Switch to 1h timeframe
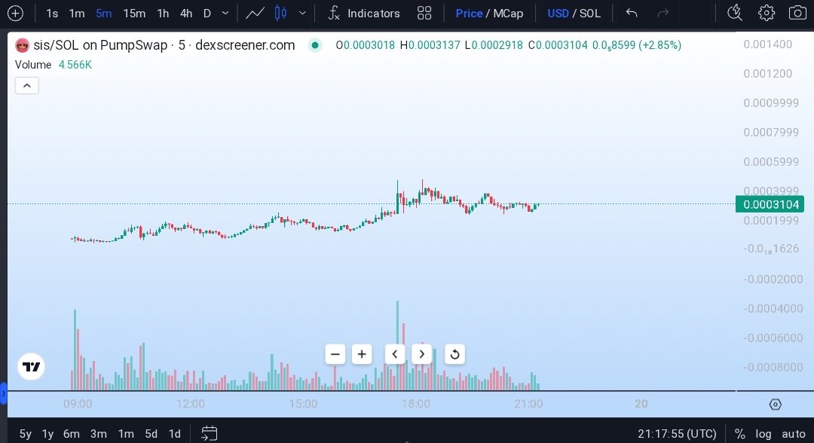 coord(163,14)
